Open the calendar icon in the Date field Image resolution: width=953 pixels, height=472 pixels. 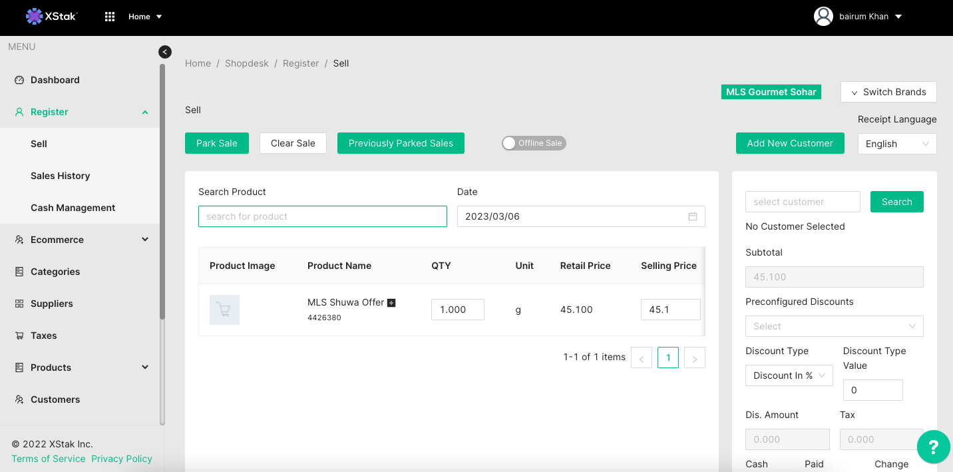click(x=692, y=216)
